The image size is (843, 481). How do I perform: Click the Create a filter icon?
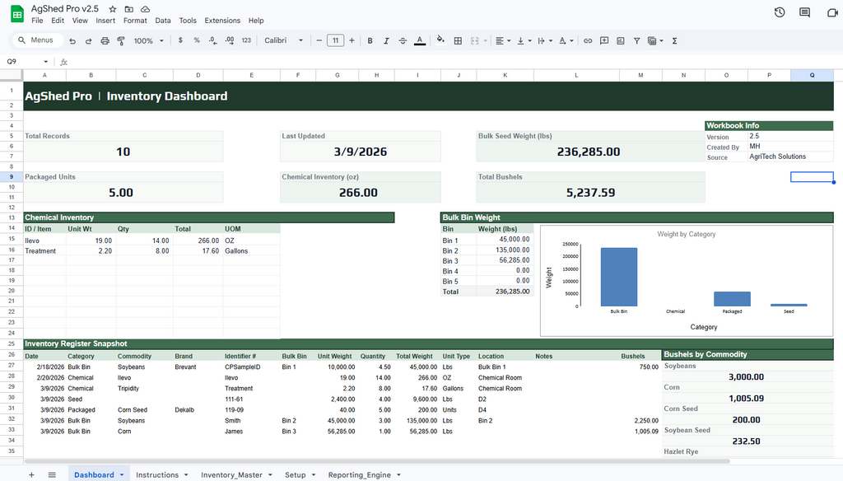pos(636,40)
